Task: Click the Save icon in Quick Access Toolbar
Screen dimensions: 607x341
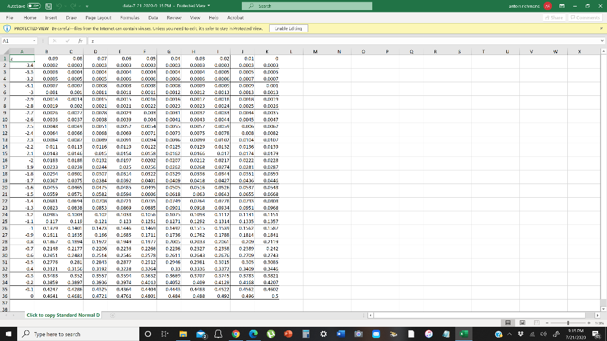Action: (x=49, y=6)
